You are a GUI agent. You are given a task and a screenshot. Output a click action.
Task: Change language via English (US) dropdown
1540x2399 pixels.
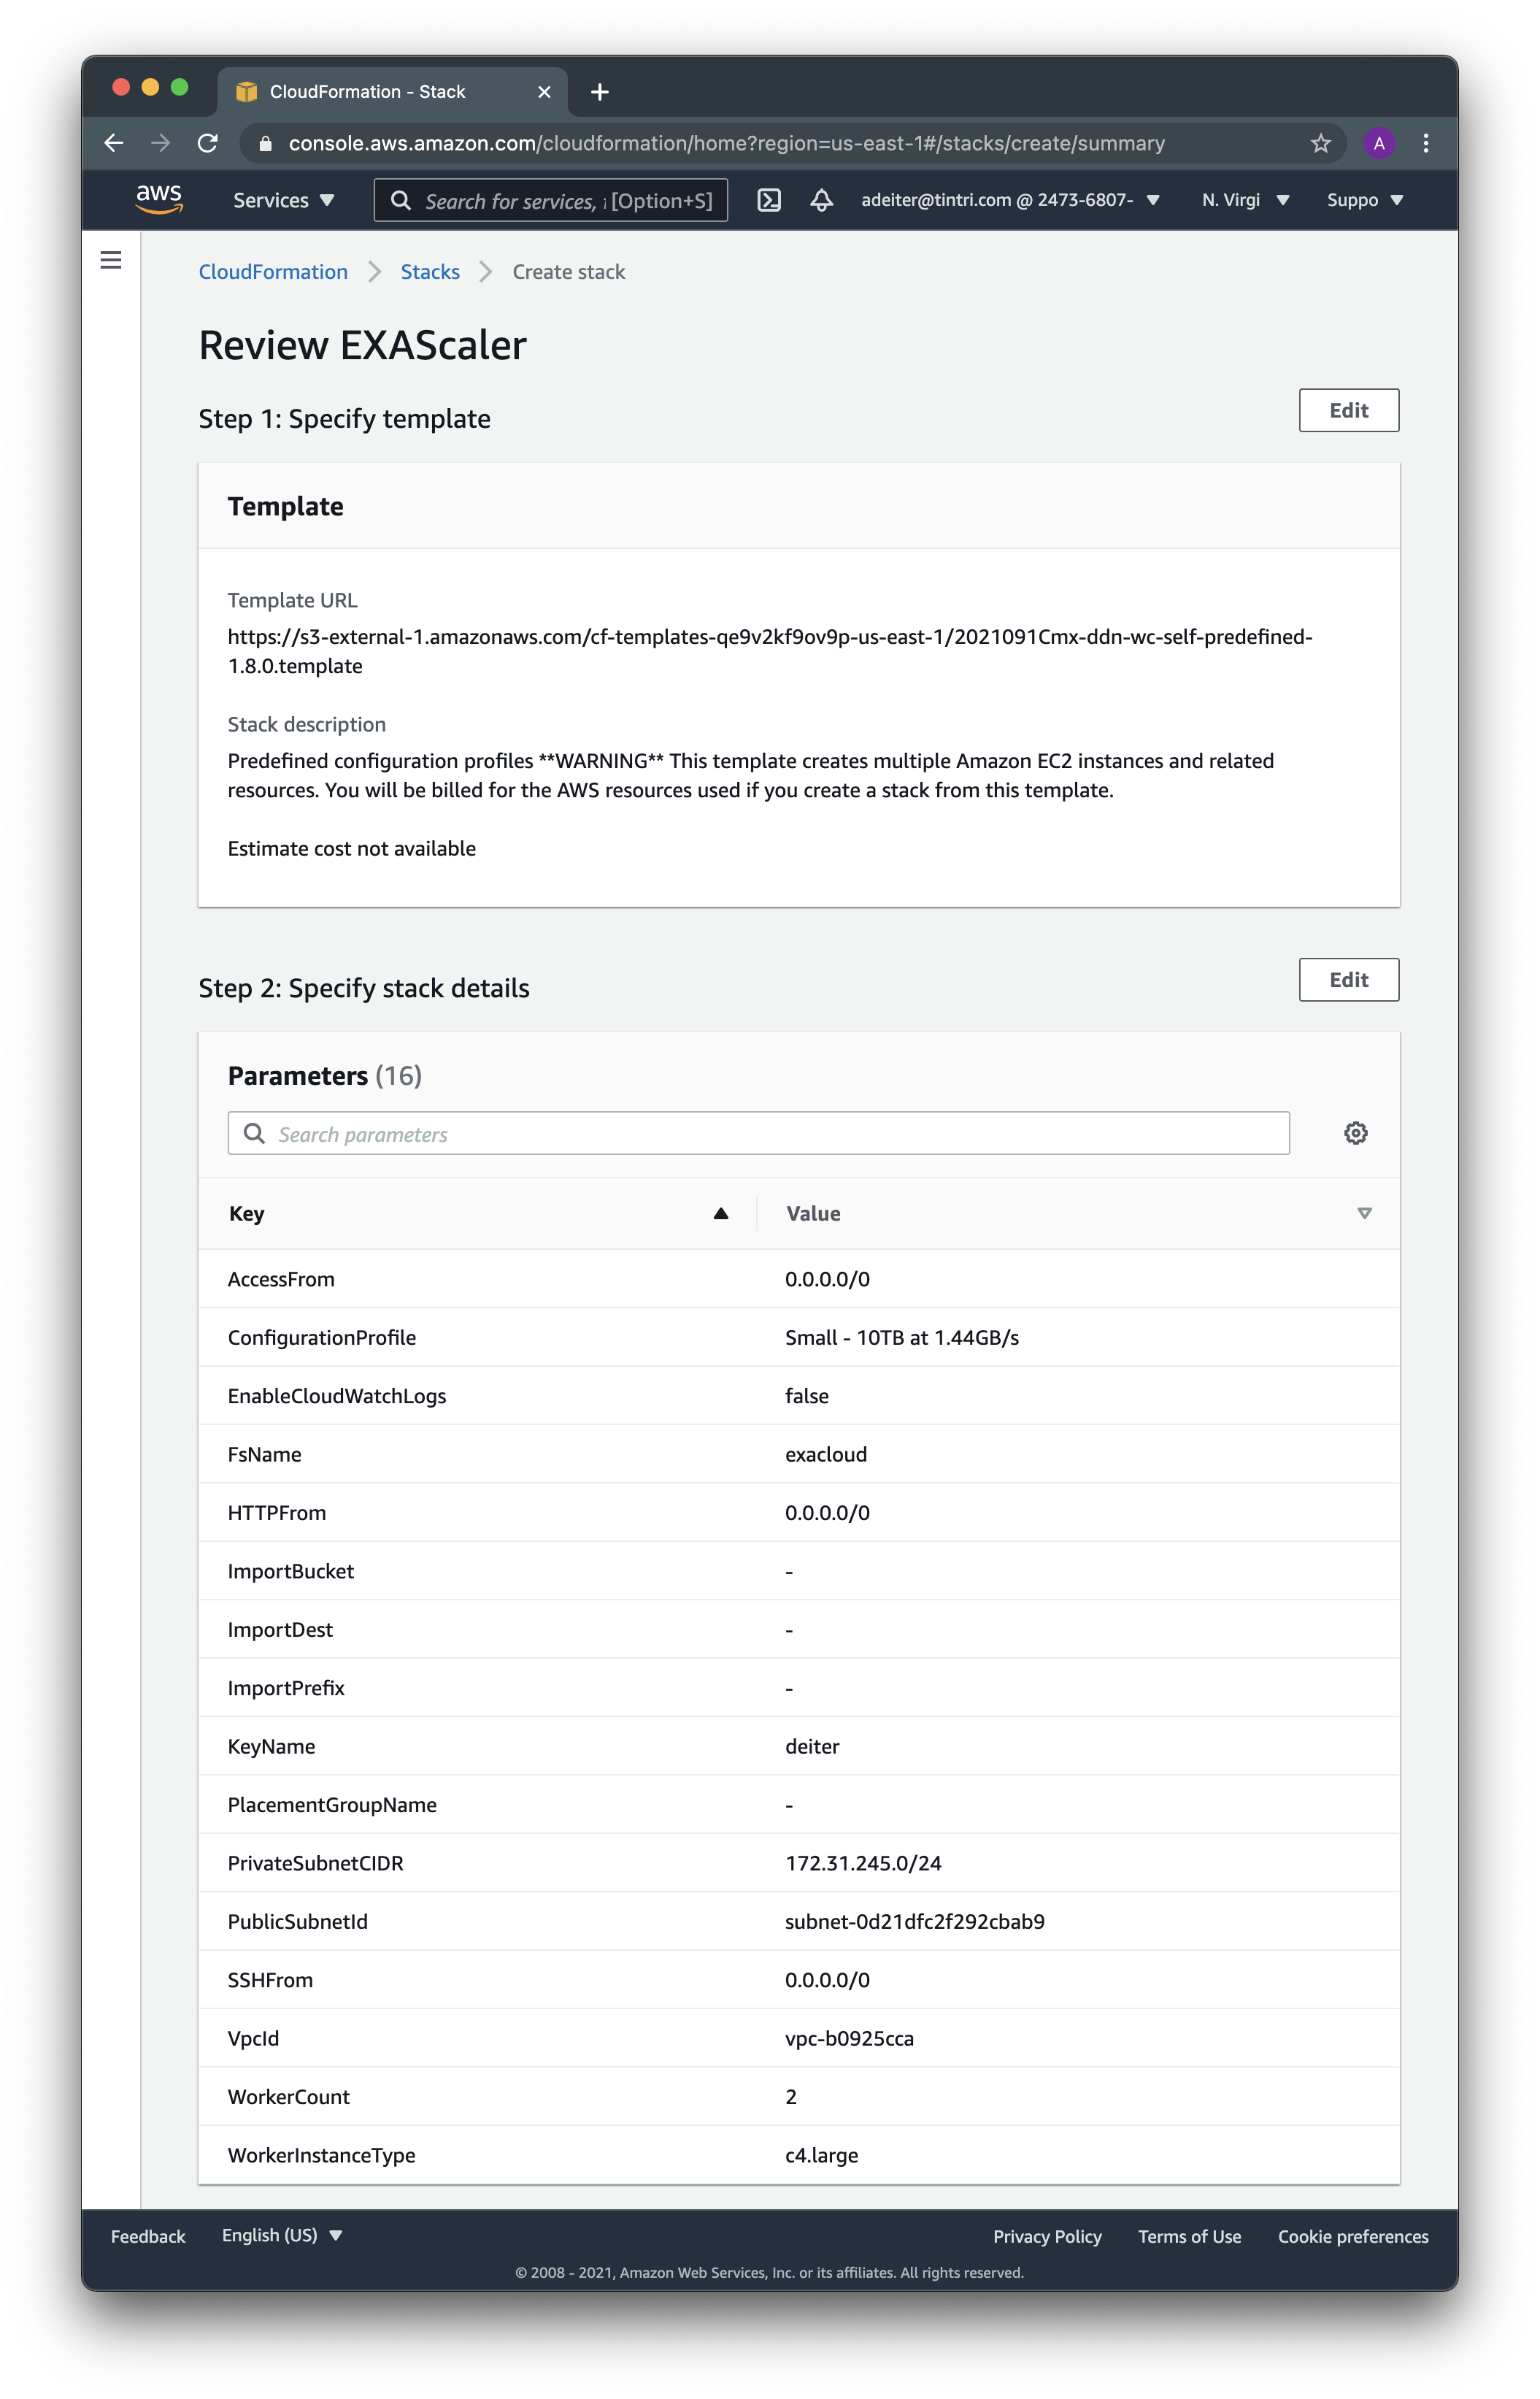(281, 2235)
